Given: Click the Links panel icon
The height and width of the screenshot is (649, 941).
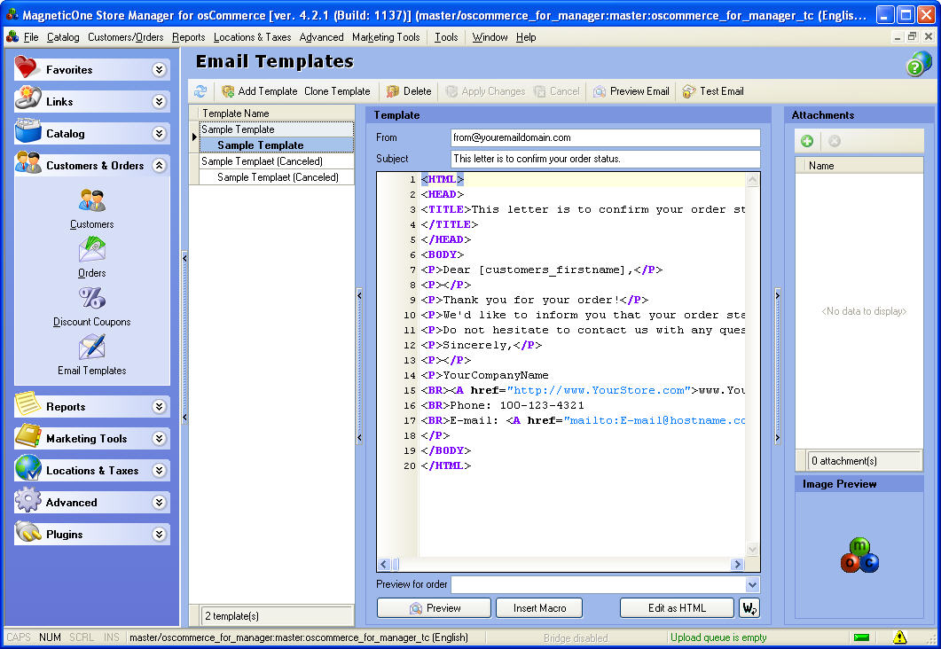Looking at the screenshot, I should point(27,99).
